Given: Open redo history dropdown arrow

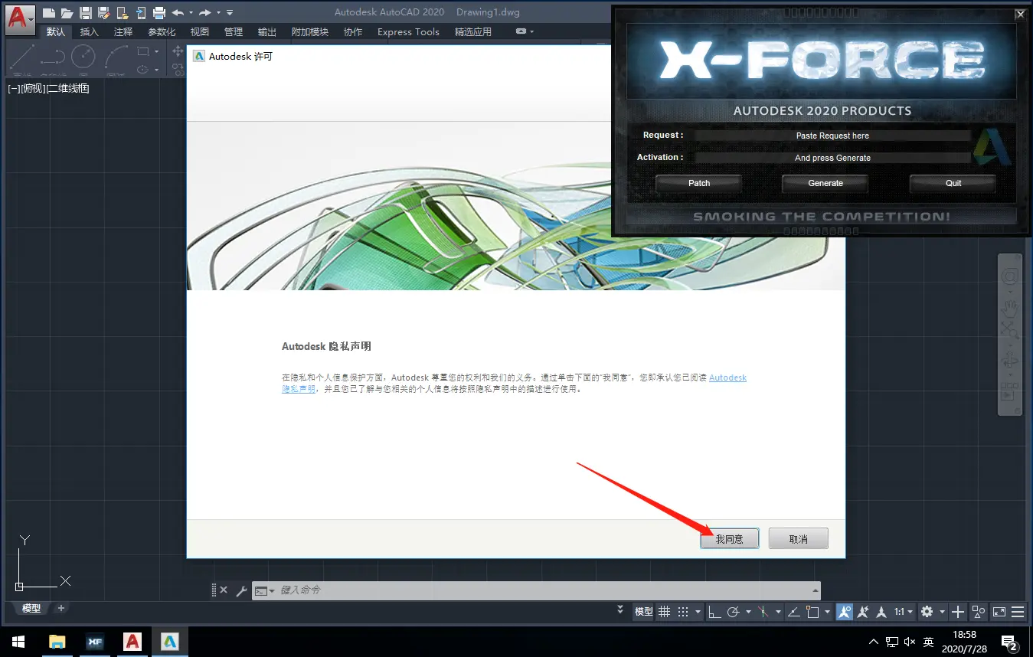Looking at the screenshot, I should point(217,12).
